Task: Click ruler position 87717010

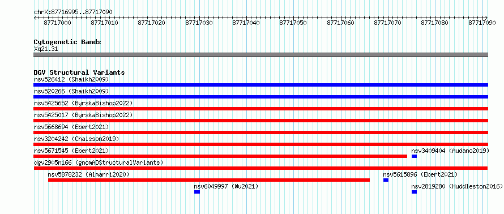Action: tap(105, 23)
